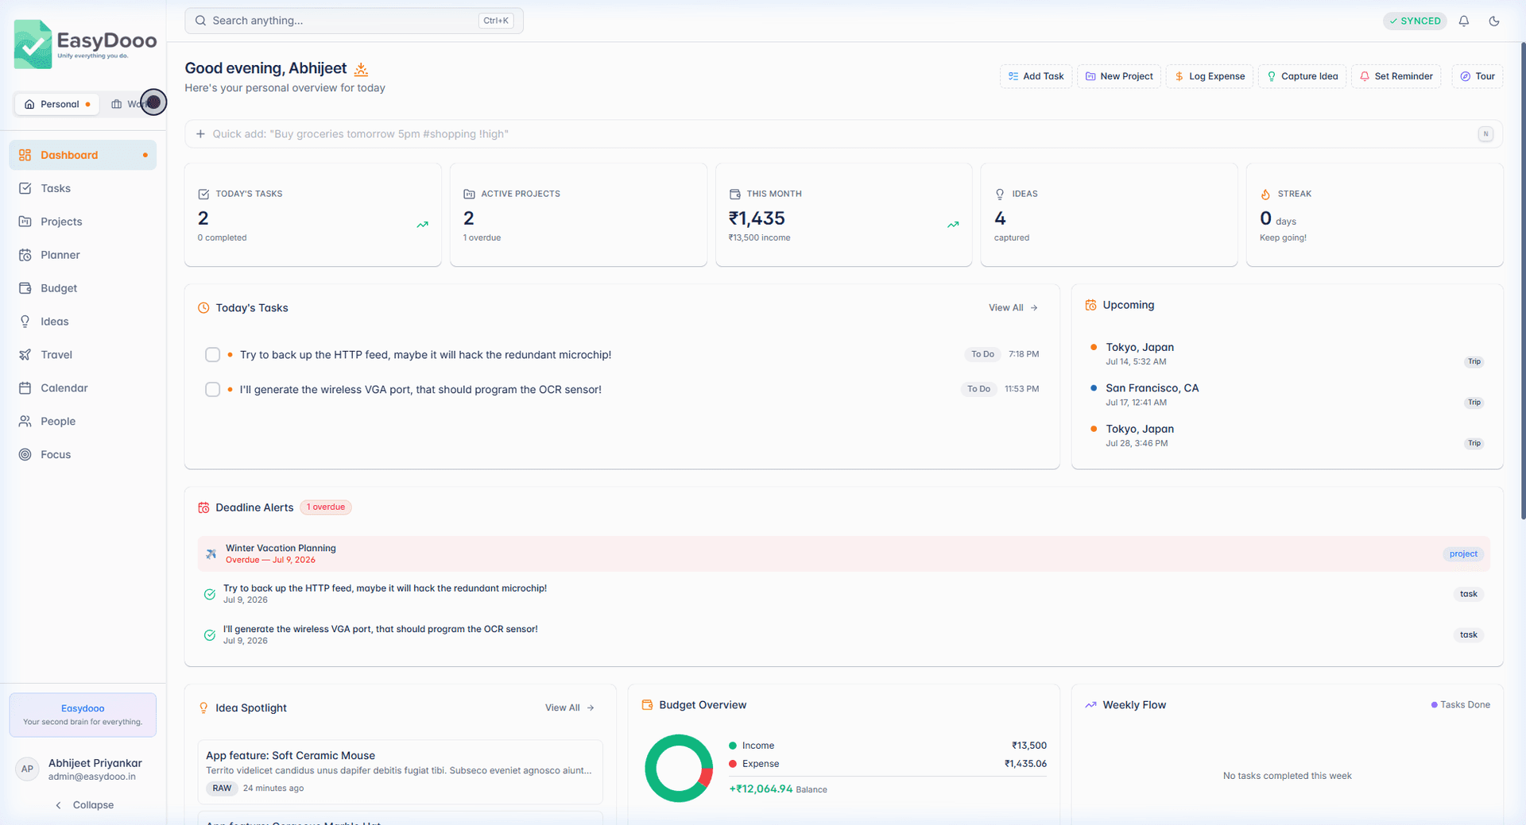The height and width of the screenshot is (825, 1526).
Task: Click the lightbulb icon in Ideas card
Action: point(1000,194)
